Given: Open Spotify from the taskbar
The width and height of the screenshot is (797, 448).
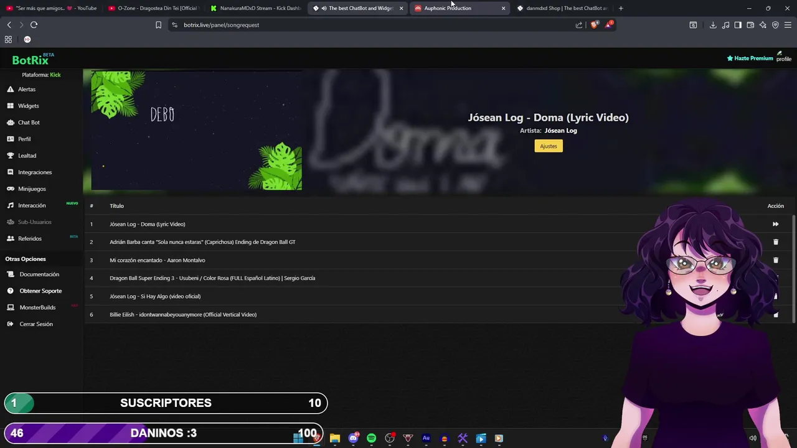Looking at the screenshot, I should [x=372, y=438].
